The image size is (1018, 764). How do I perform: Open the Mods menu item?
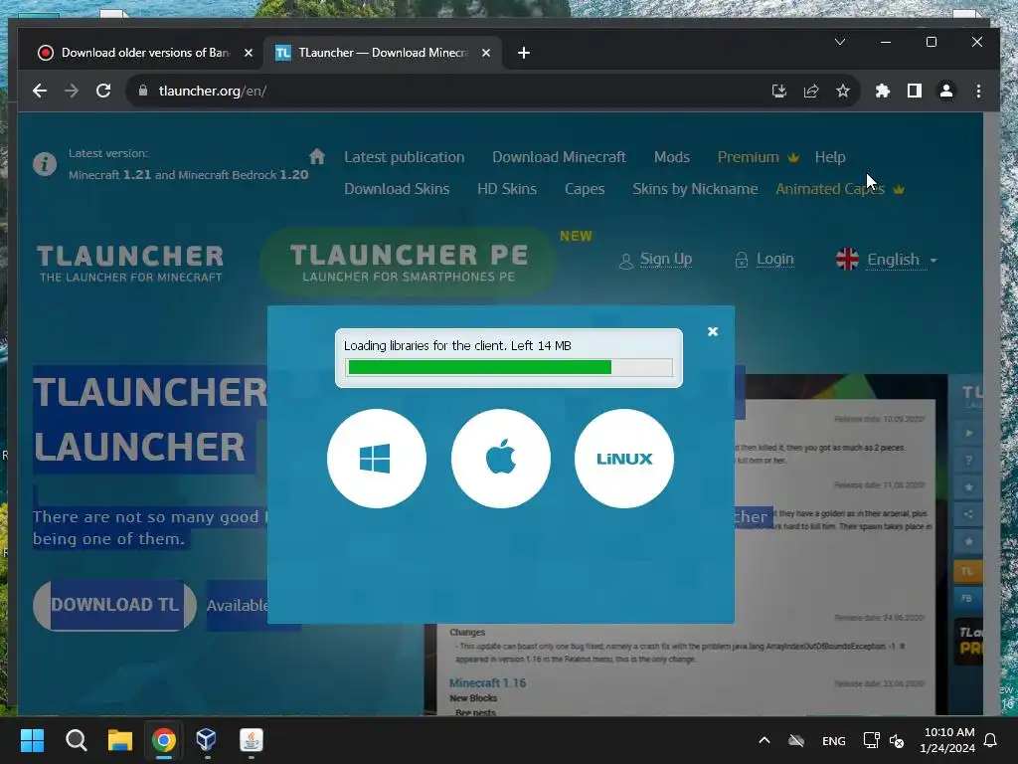pos(671,157)
